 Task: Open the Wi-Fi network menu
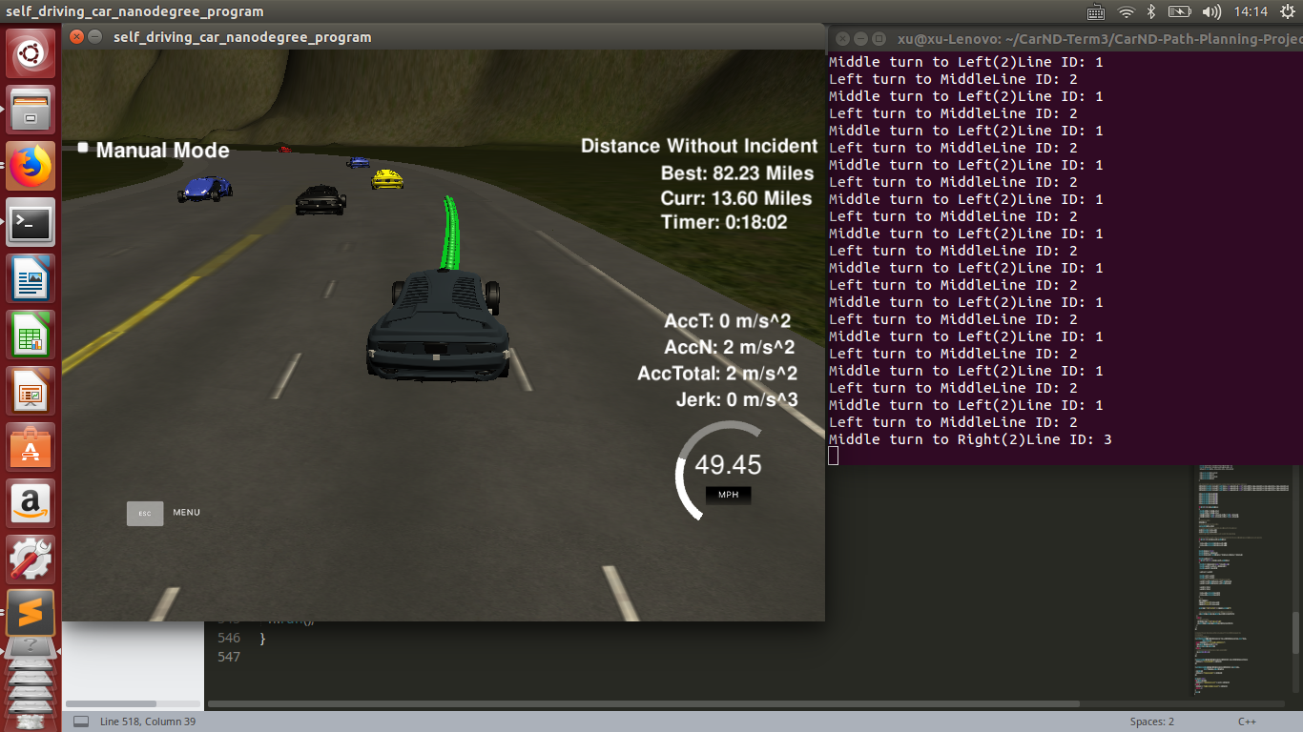1126,11
